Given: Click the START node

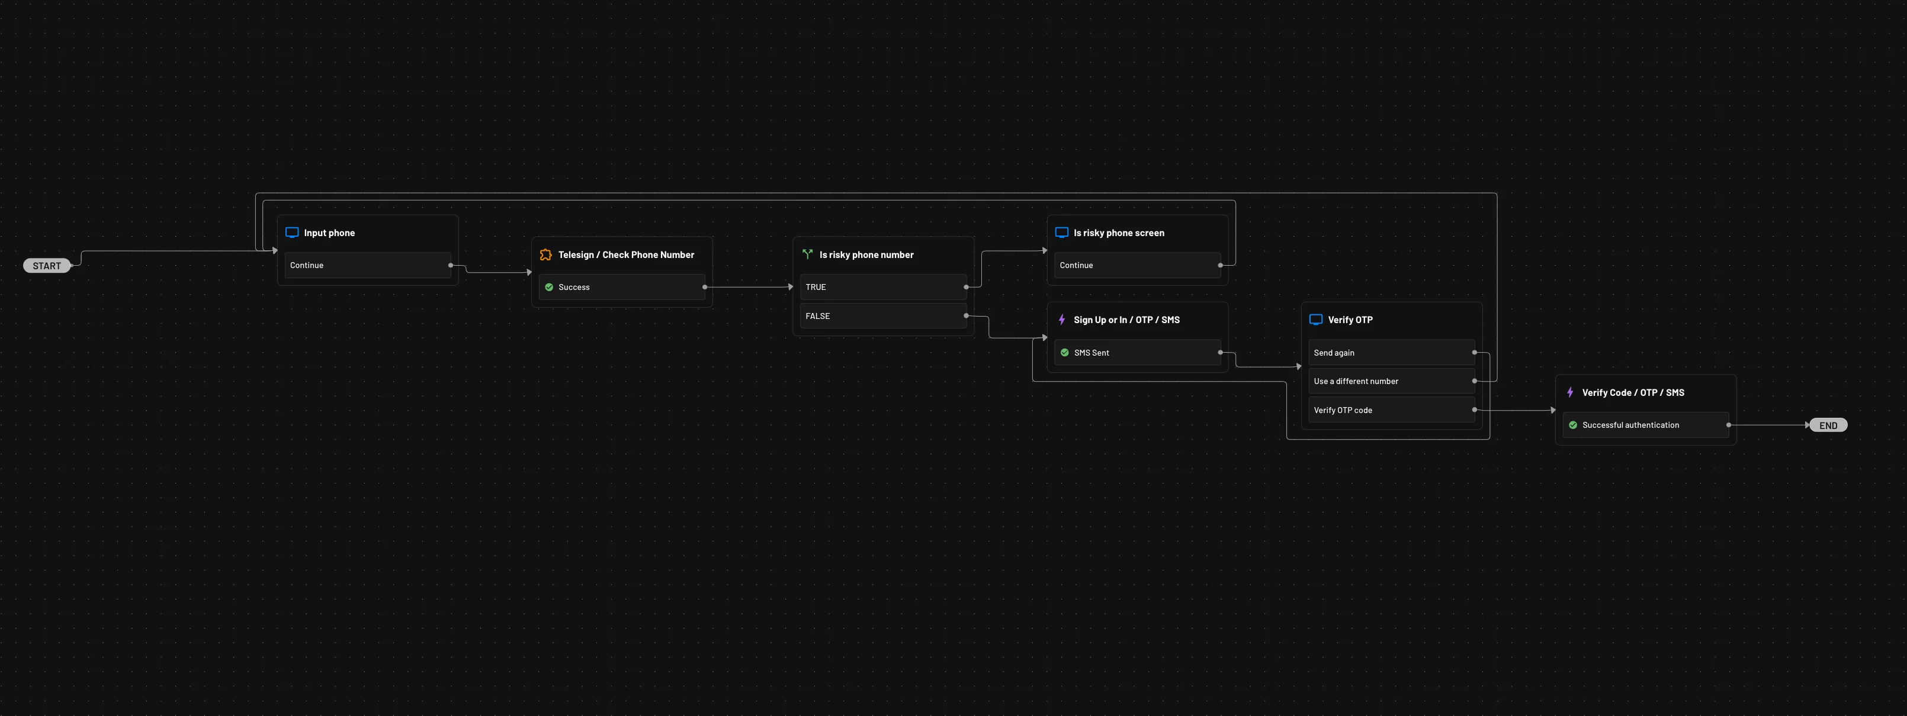Looking at the screenshot, I should (x=47, y=265).
